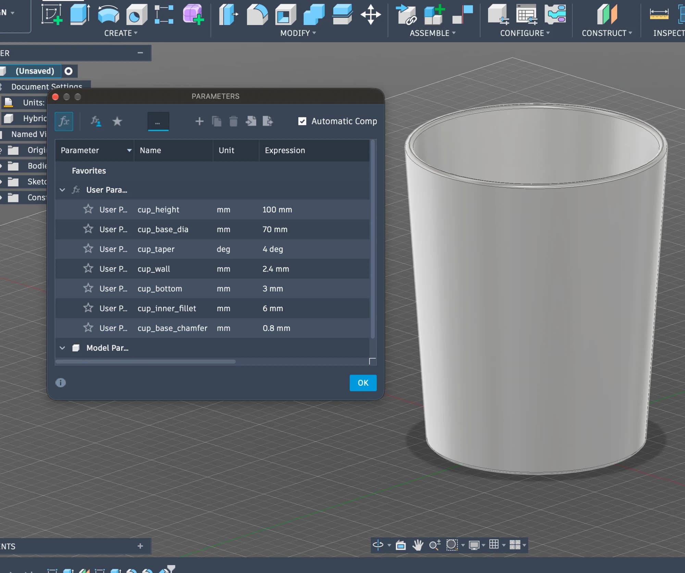685x573 pixels.
Task: Open the CREATE dropdown menu
Action: [x=121, y=33]
